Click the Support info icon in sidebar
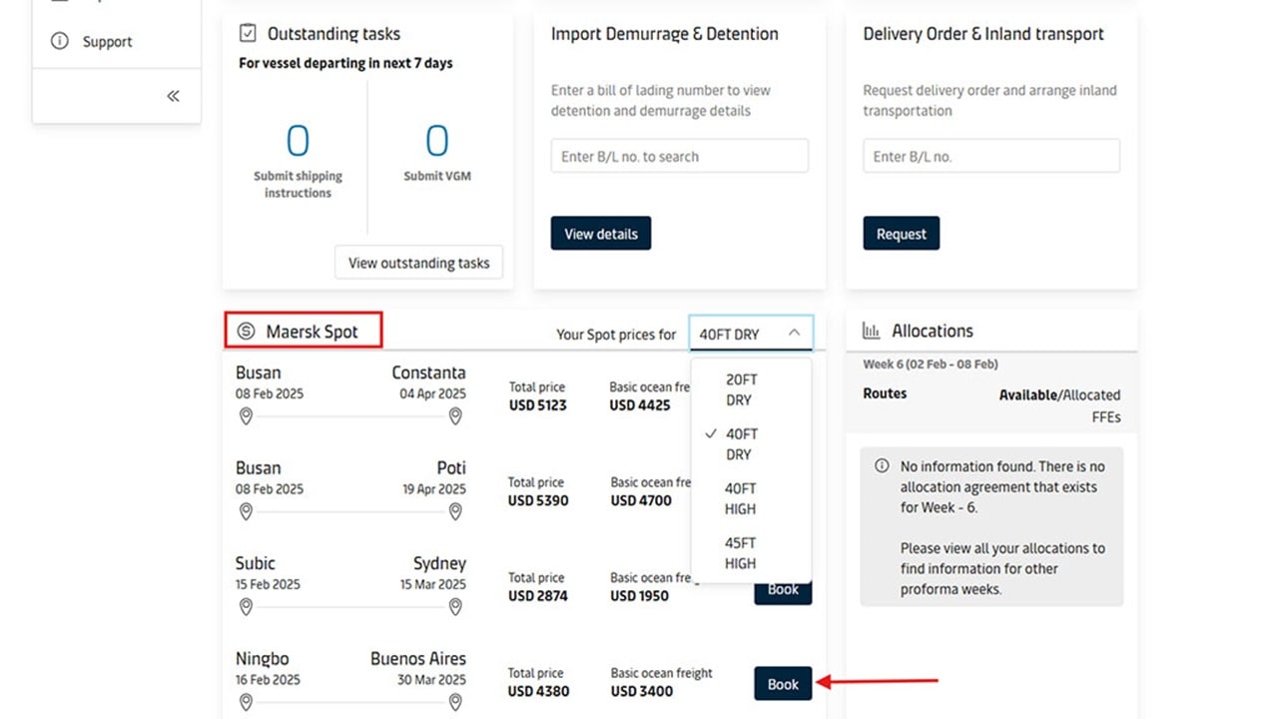 tap(60, 42)
